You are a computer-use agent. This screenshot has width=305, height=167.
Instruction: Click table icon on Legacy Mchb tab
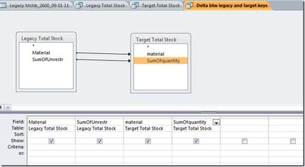point(3,6)
